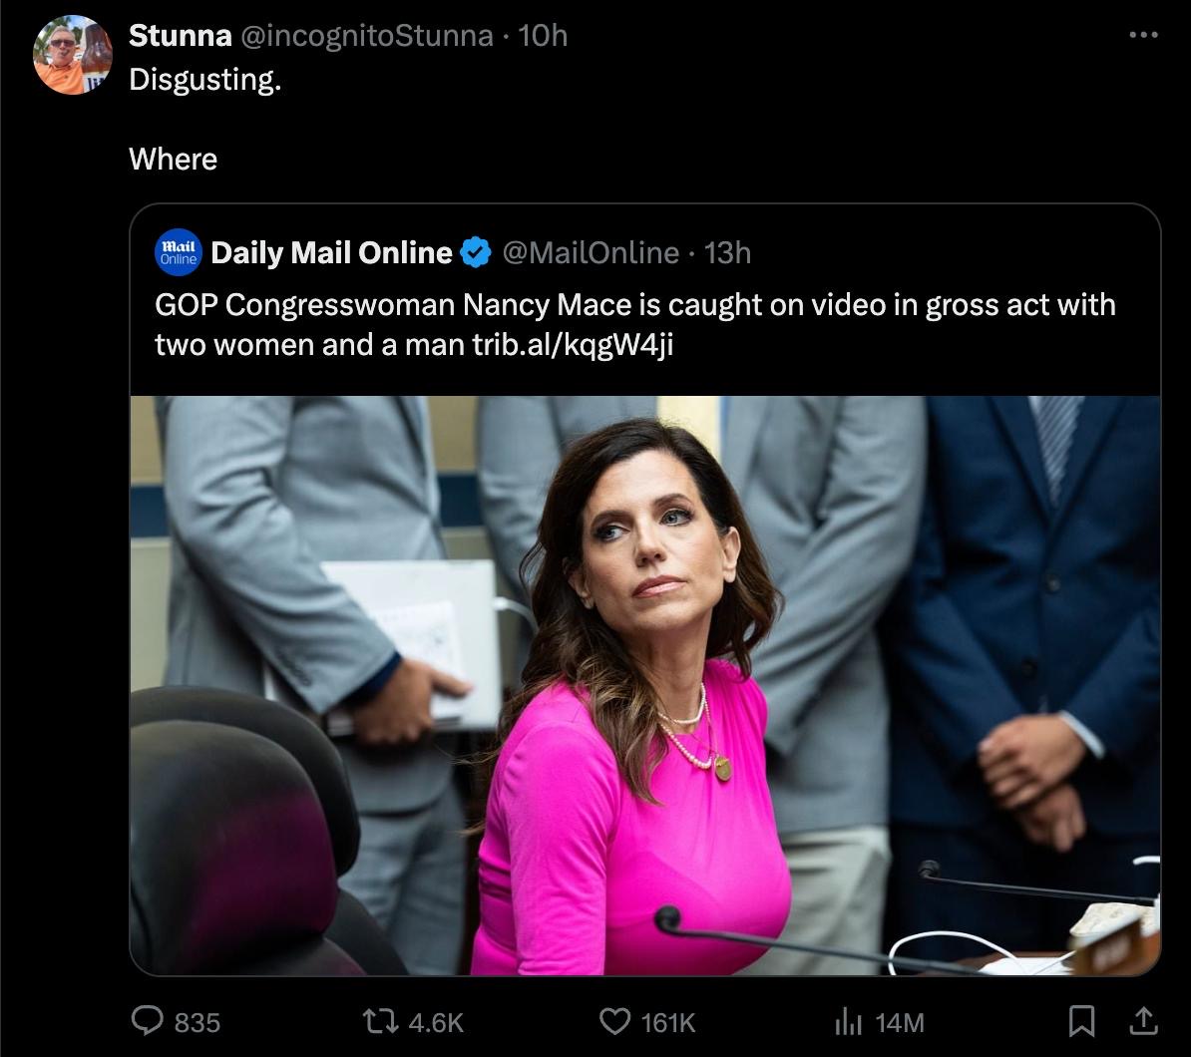The height and width of the screenshot is (1057, 1191).
Task: Click the 161K likes count
Action: (667, 1022)
